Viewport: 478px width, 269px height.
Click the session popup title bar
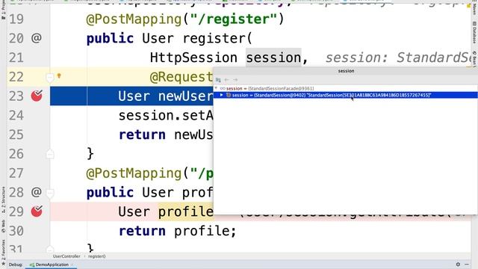[346, 71]
